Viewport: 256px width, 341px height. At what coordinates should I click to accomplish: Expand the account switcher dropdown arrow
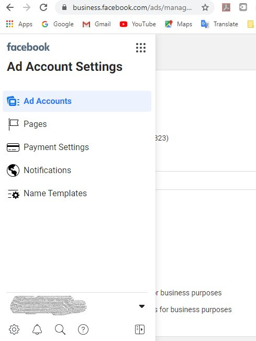point(142,306)
